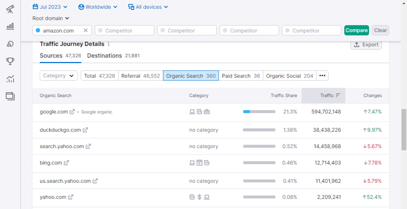Open the Category filter dropdown
Screen dimensions: 407x209
pos(59,75)
